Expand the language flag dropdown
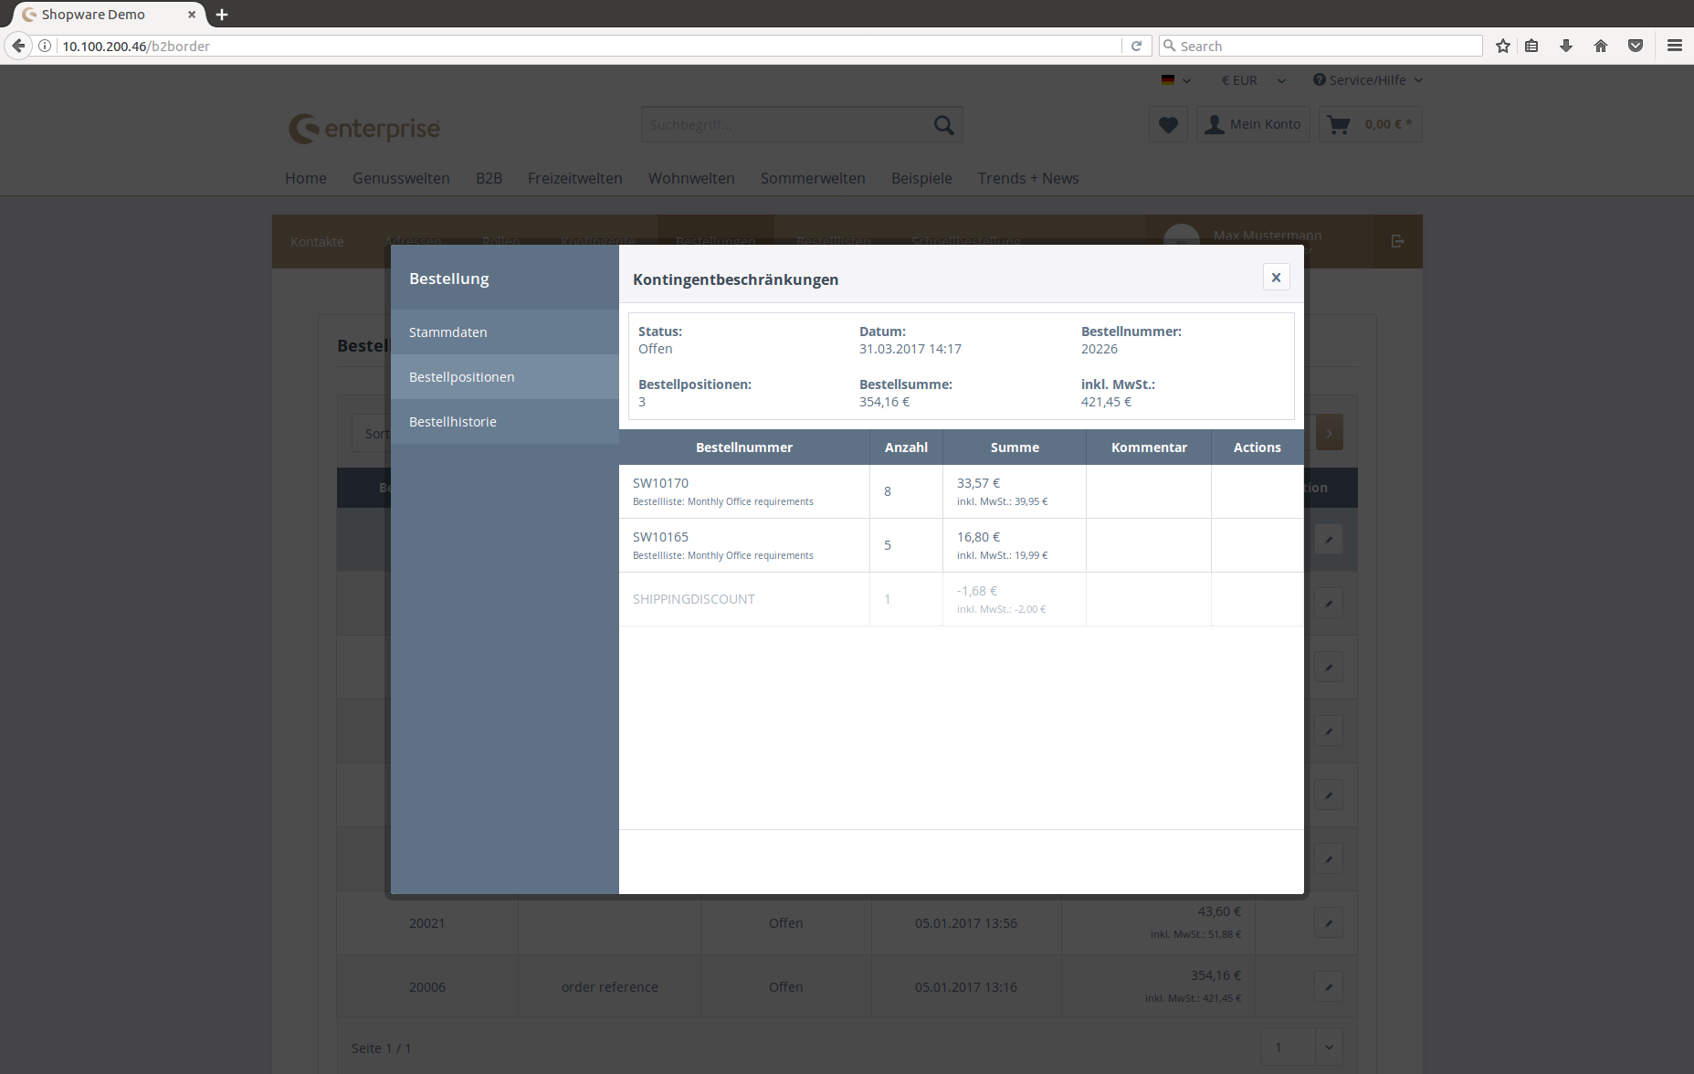 pyautogui.click(x=1176, y=80)
